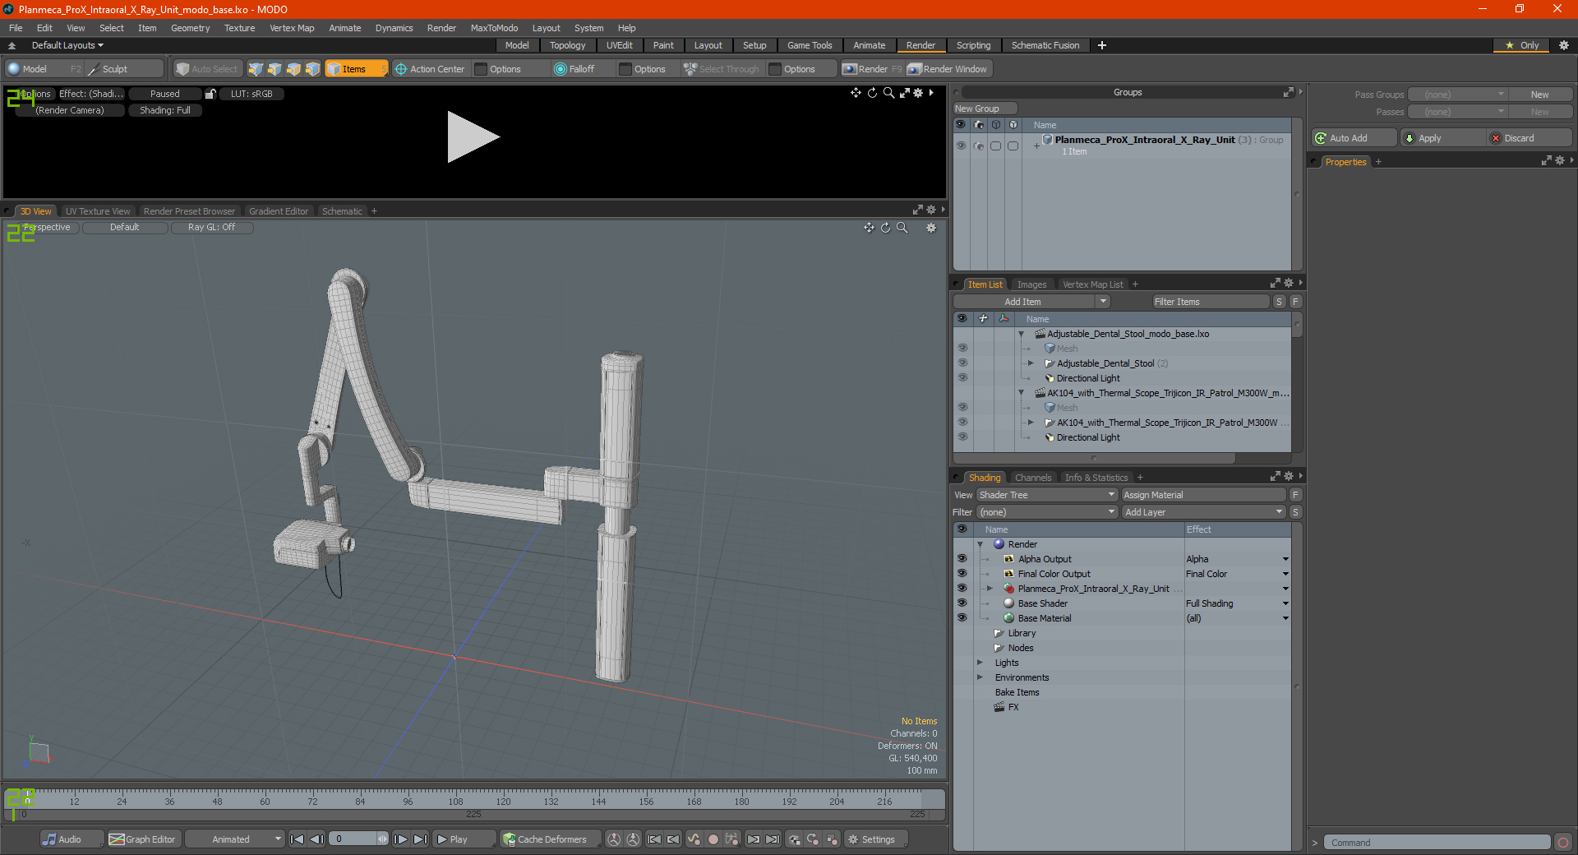The height and width of the screenshot is (855, 1578).
Task: Open the Audio button on timeline bar
Action: coord(72,839)
